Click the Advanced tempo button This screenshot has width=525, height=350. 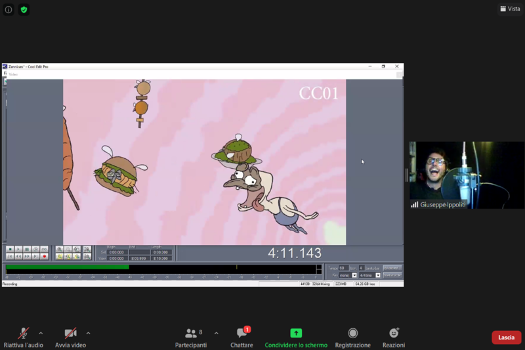(x=392, y=268)
